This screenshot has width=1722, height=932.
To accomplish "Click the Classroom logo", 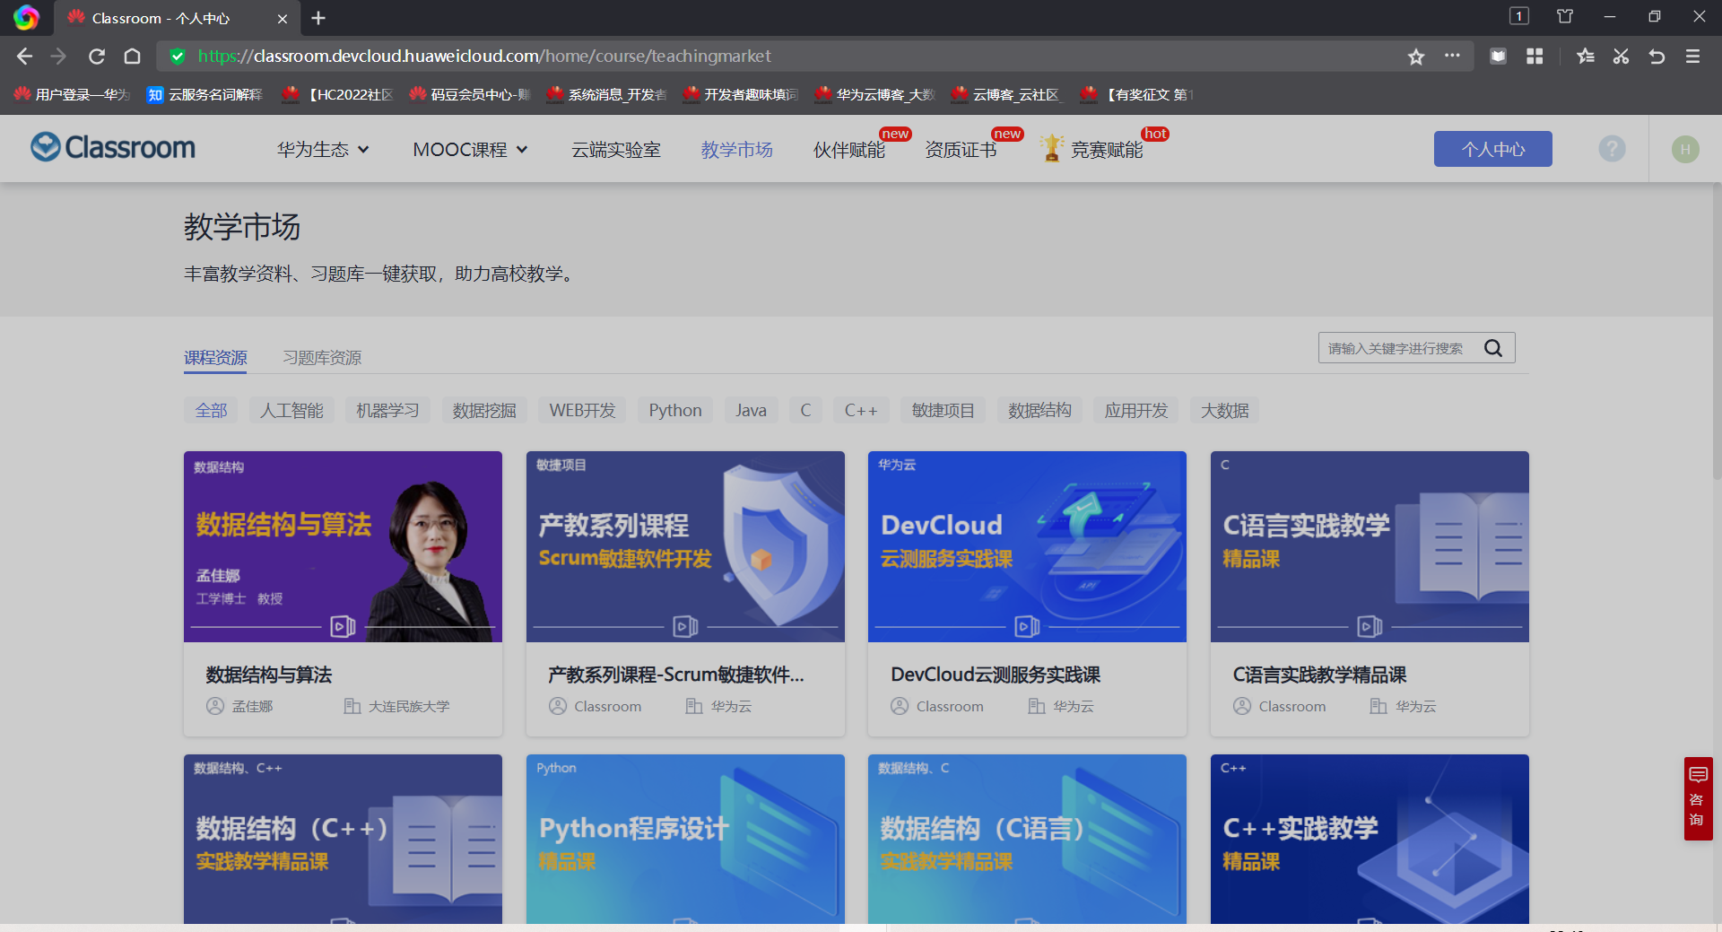I will click(113, 147).
